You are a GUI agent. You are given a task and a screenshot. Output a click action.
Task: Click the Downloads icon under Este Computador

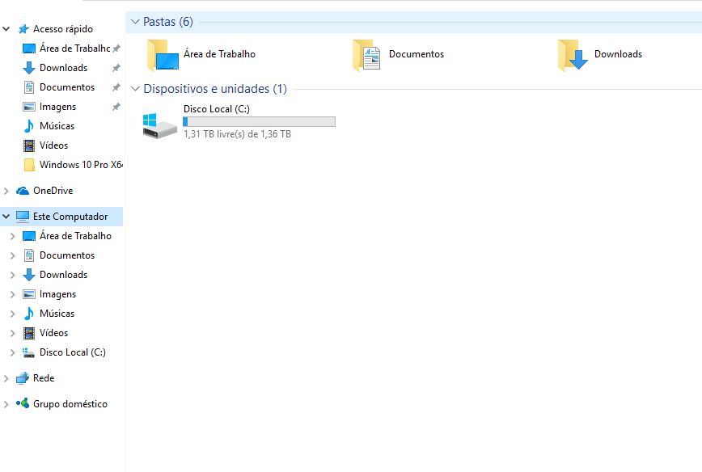[x=29, y=275]
